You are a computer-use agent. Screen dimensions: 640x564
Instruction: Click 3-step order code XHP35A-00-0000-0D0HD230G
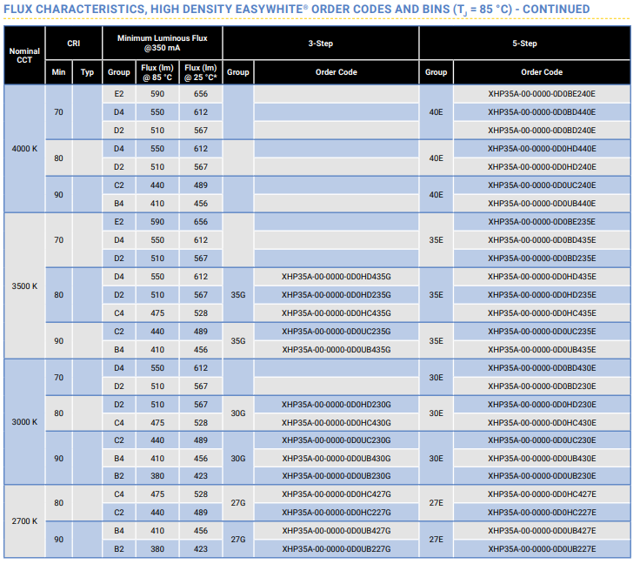[337, 405]
